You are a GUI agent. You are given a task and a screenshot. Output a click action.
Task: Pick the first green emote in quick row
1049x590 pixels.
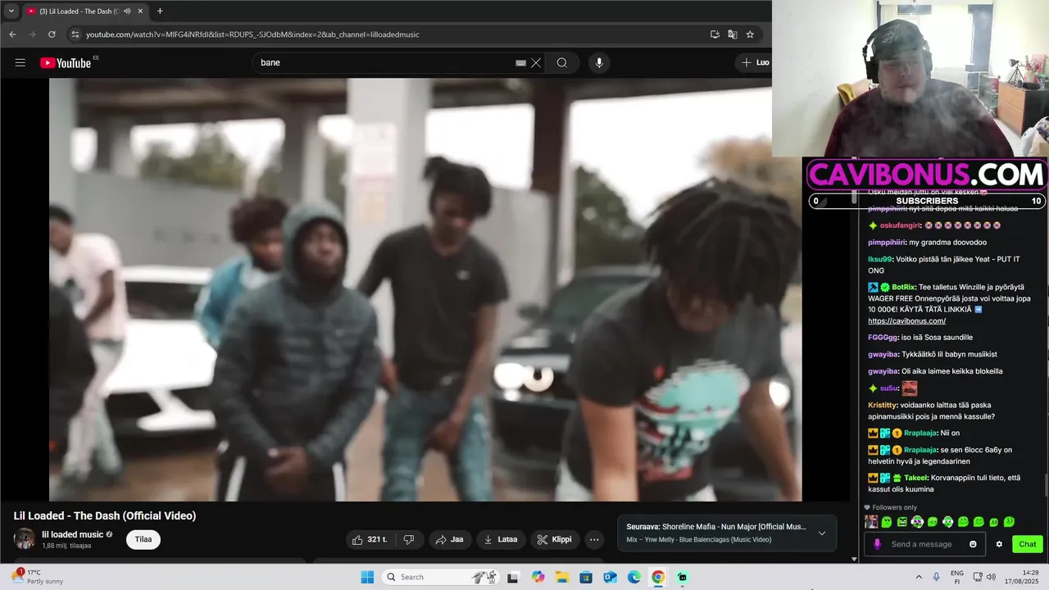point(887,522)
